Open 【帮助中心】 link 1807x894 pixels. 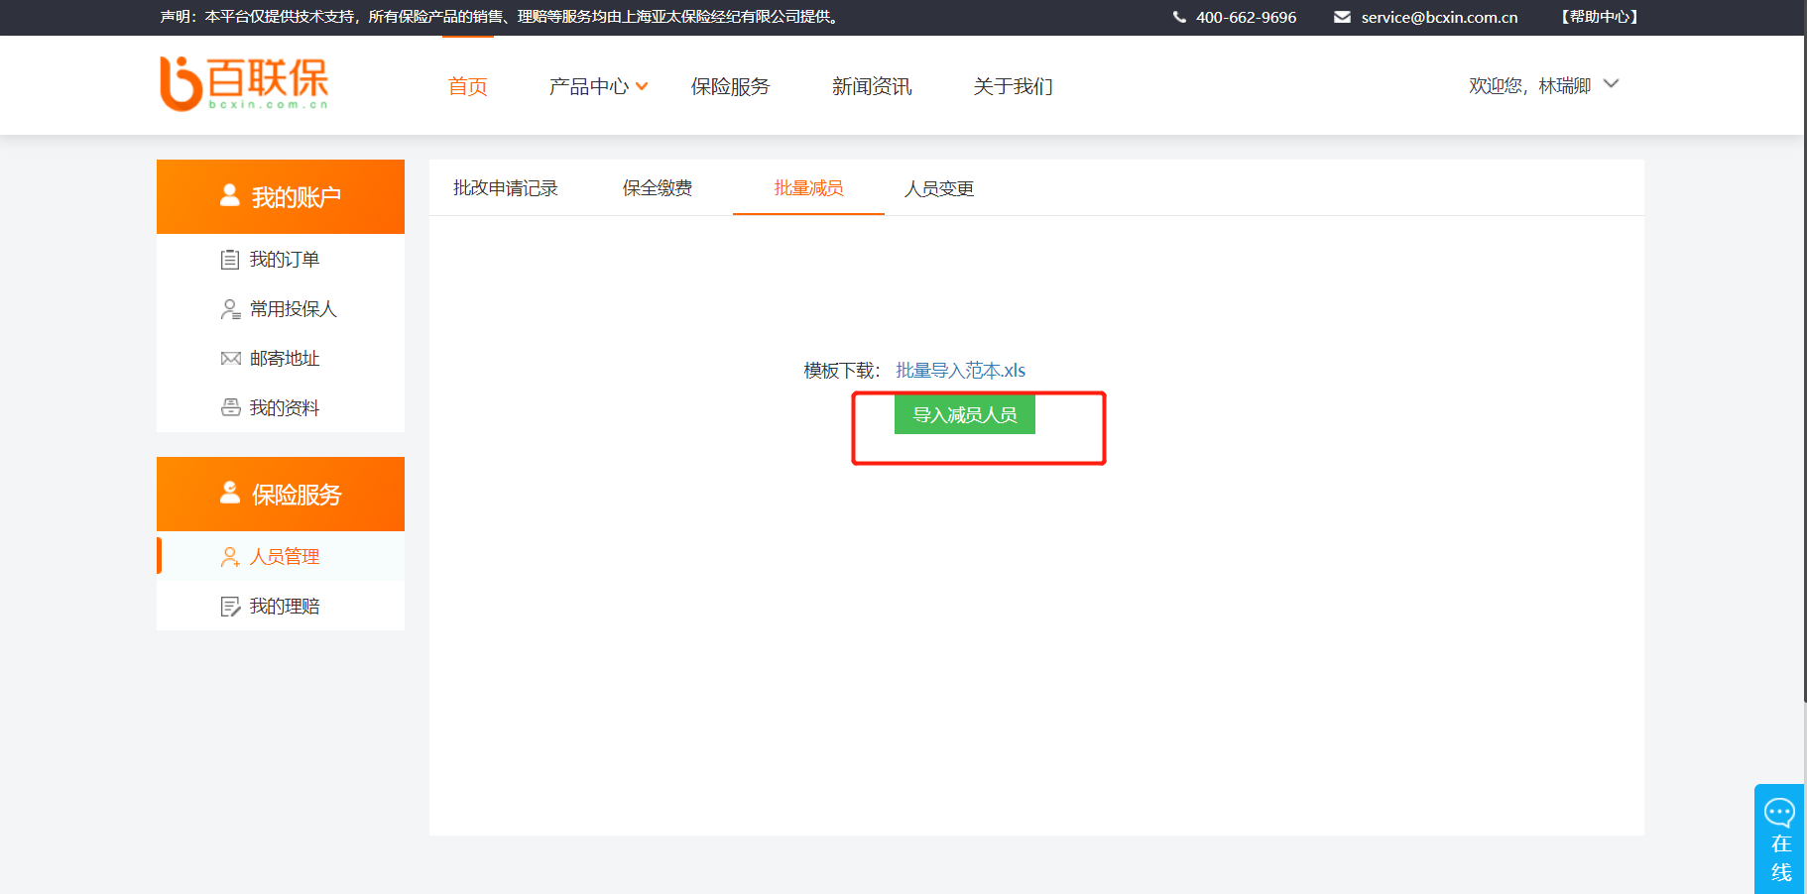pyautogui.click(x=1599, y=17)
